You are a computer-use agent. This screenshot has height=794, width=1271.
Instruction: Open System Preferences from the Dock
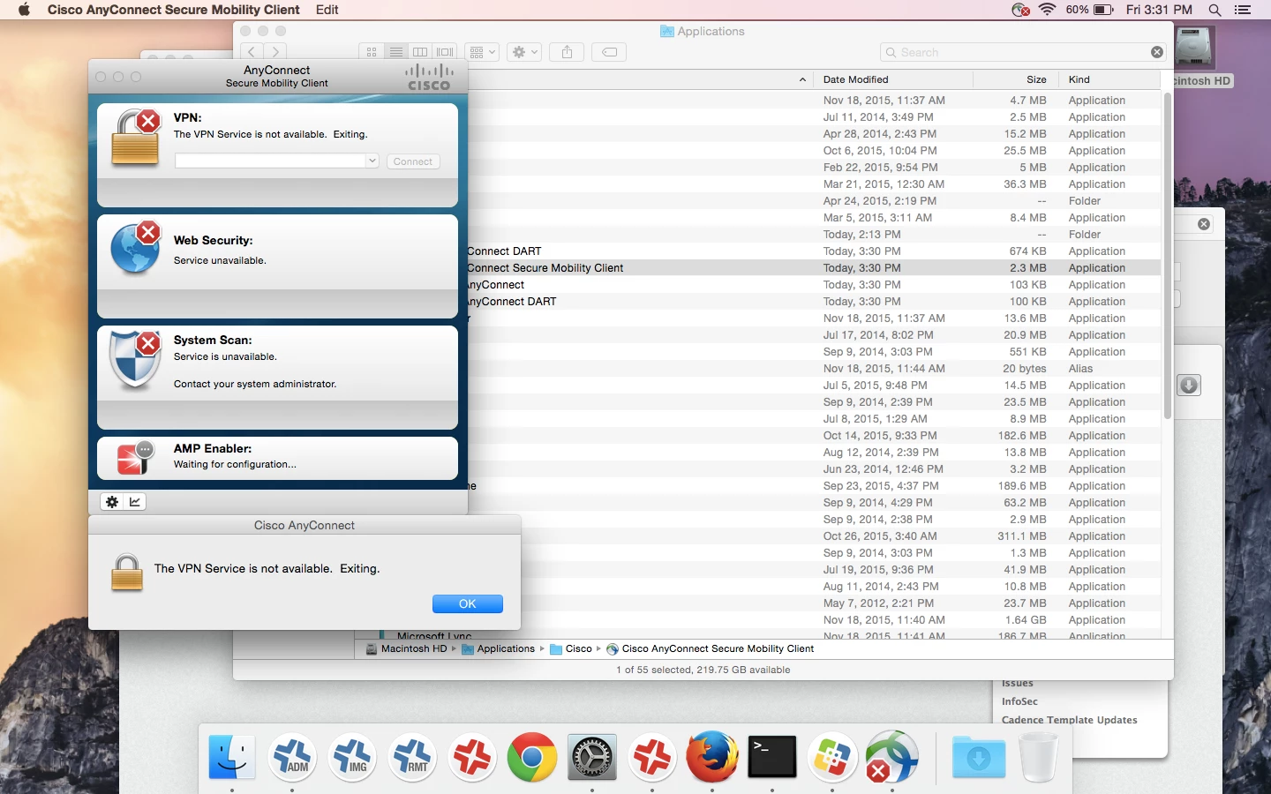[x=592, y=757]
